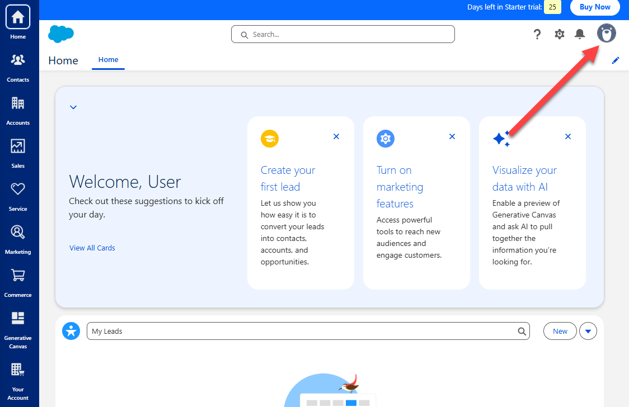Open the View All Cards link

[x=92, y=248]
